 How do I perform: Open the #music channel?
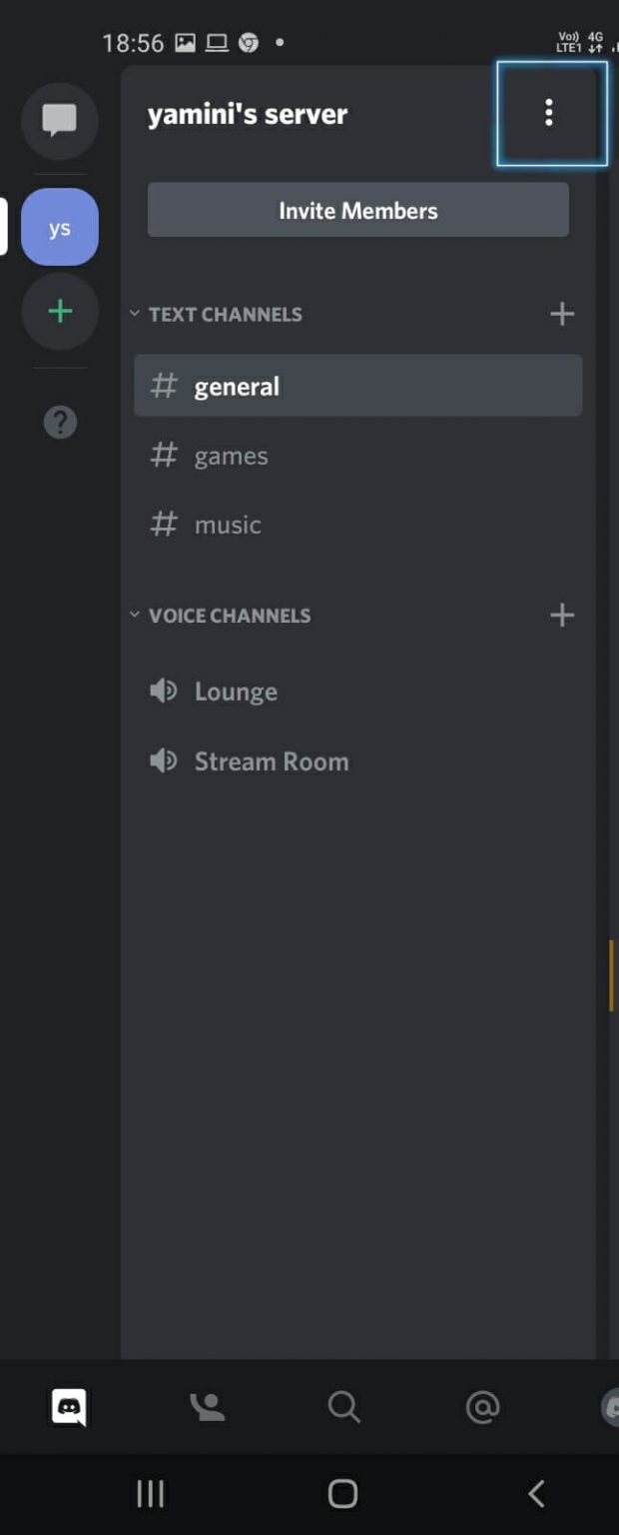tap(358, 525)
